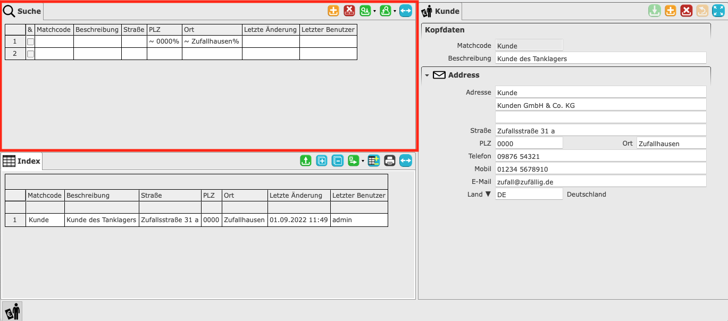The image size is (728, 321).
Task: Collapse the Address section triangle
Action: [427, 75]
